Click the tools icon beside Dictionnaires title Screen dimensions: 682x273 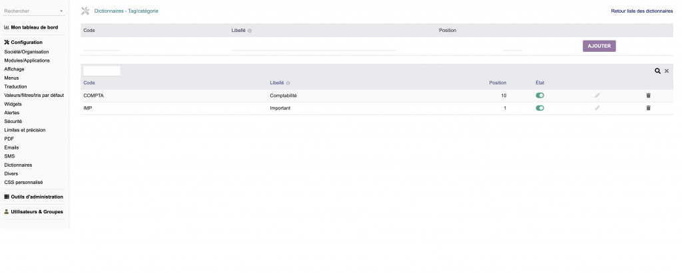tap(85, 11)
